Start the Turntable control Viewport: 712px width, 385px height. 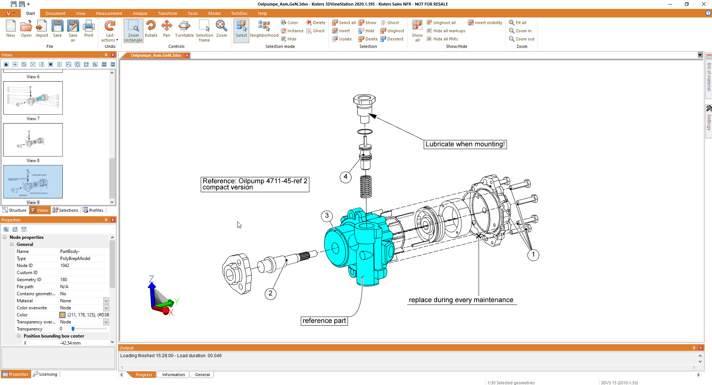tap(184, 29)
